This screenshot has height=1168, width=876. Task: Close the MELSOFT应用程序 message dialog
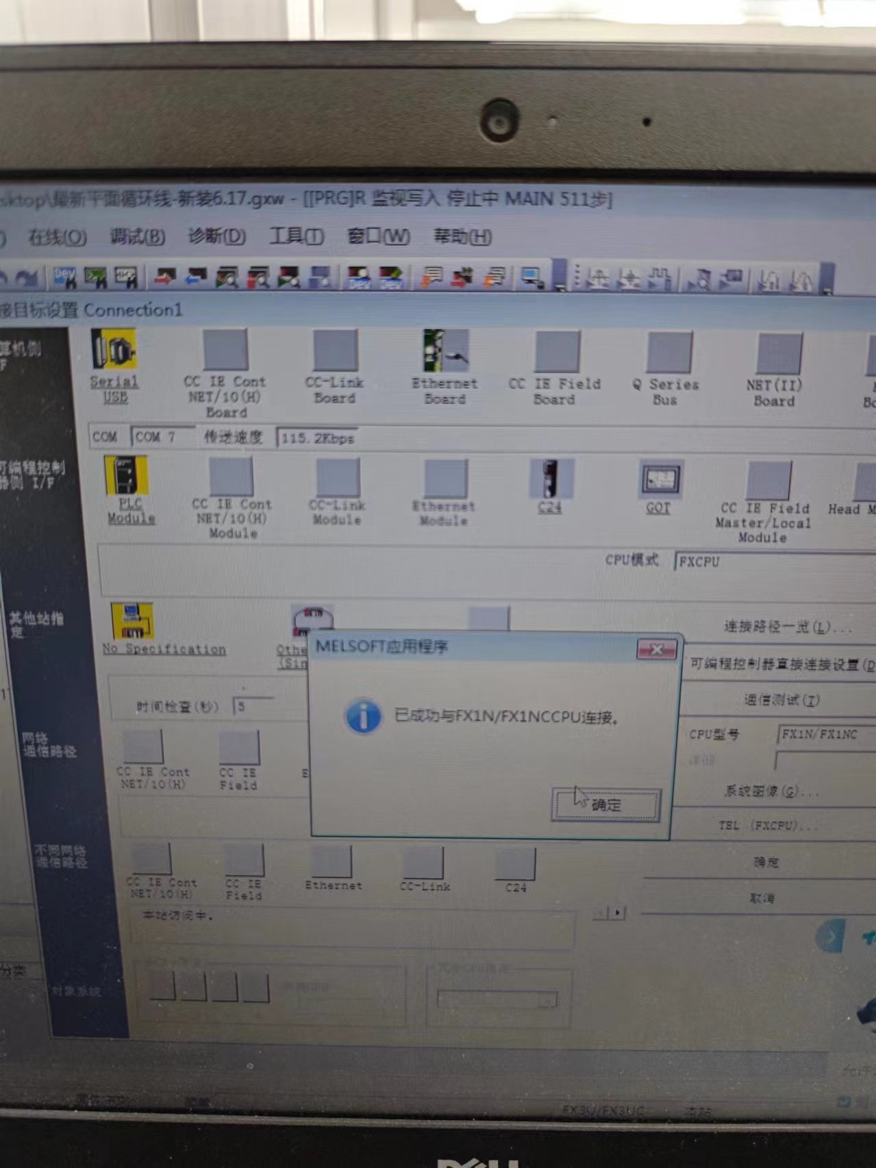pyautogui.click(x=656, y=649)
